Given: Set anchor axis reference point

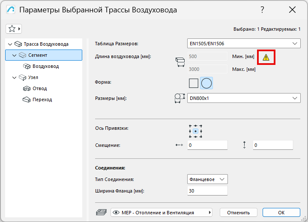Looking at the screenshot, I should pos(195,131).
